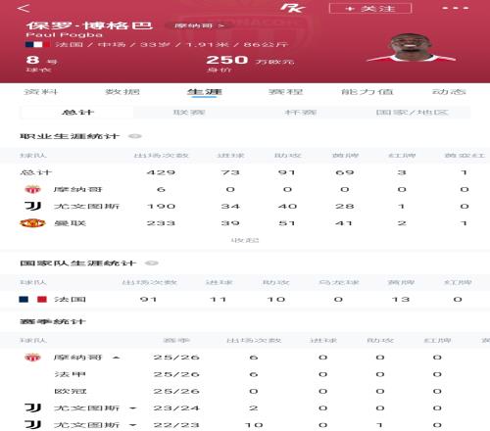The height and width of the screenshot is (431, 490).
Task: Open 尤文图斯 row in career statistics
Action: [245, 207]
